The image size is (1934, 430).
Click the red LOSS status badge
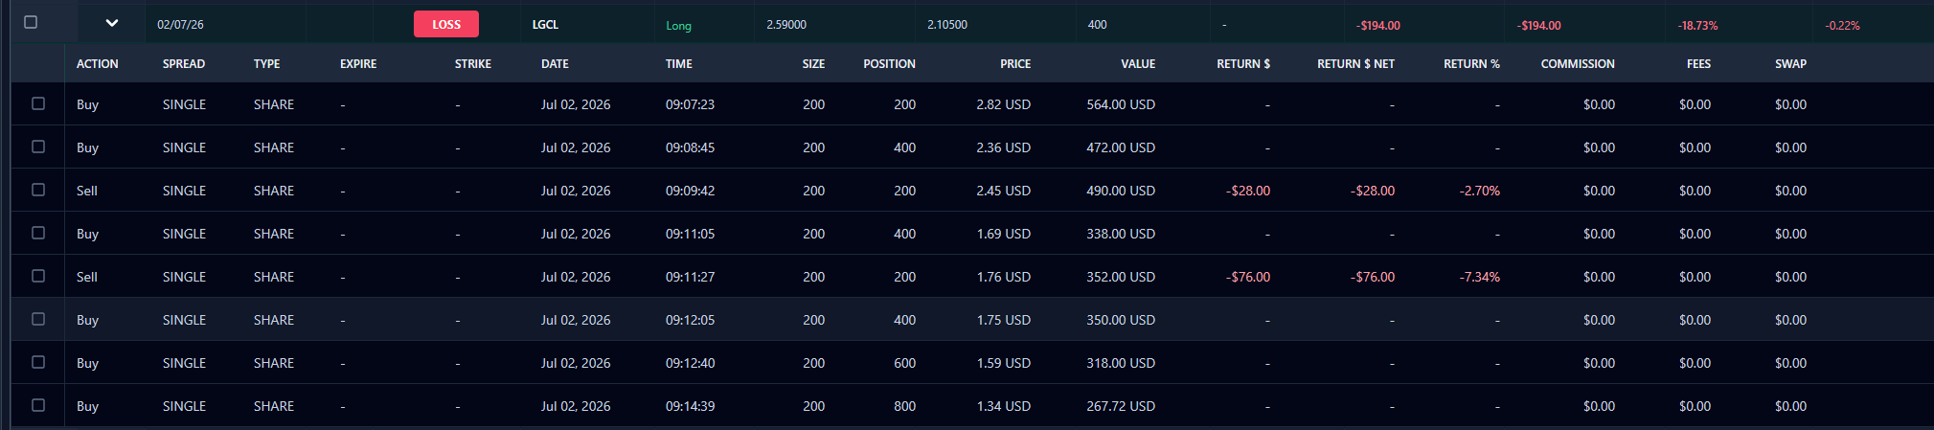(446, 24)
